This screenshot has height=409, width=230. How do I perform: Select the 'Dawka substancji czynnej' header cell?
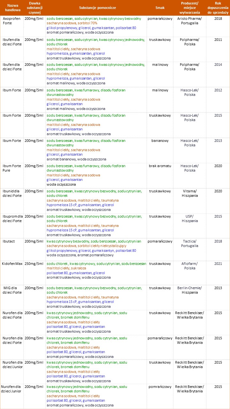[x=34, y=8]
